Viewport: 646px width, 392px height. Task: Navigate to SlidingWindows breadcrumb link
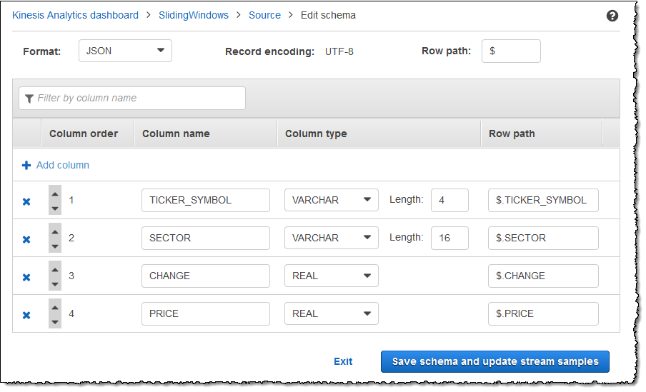[x=193, y=15]
